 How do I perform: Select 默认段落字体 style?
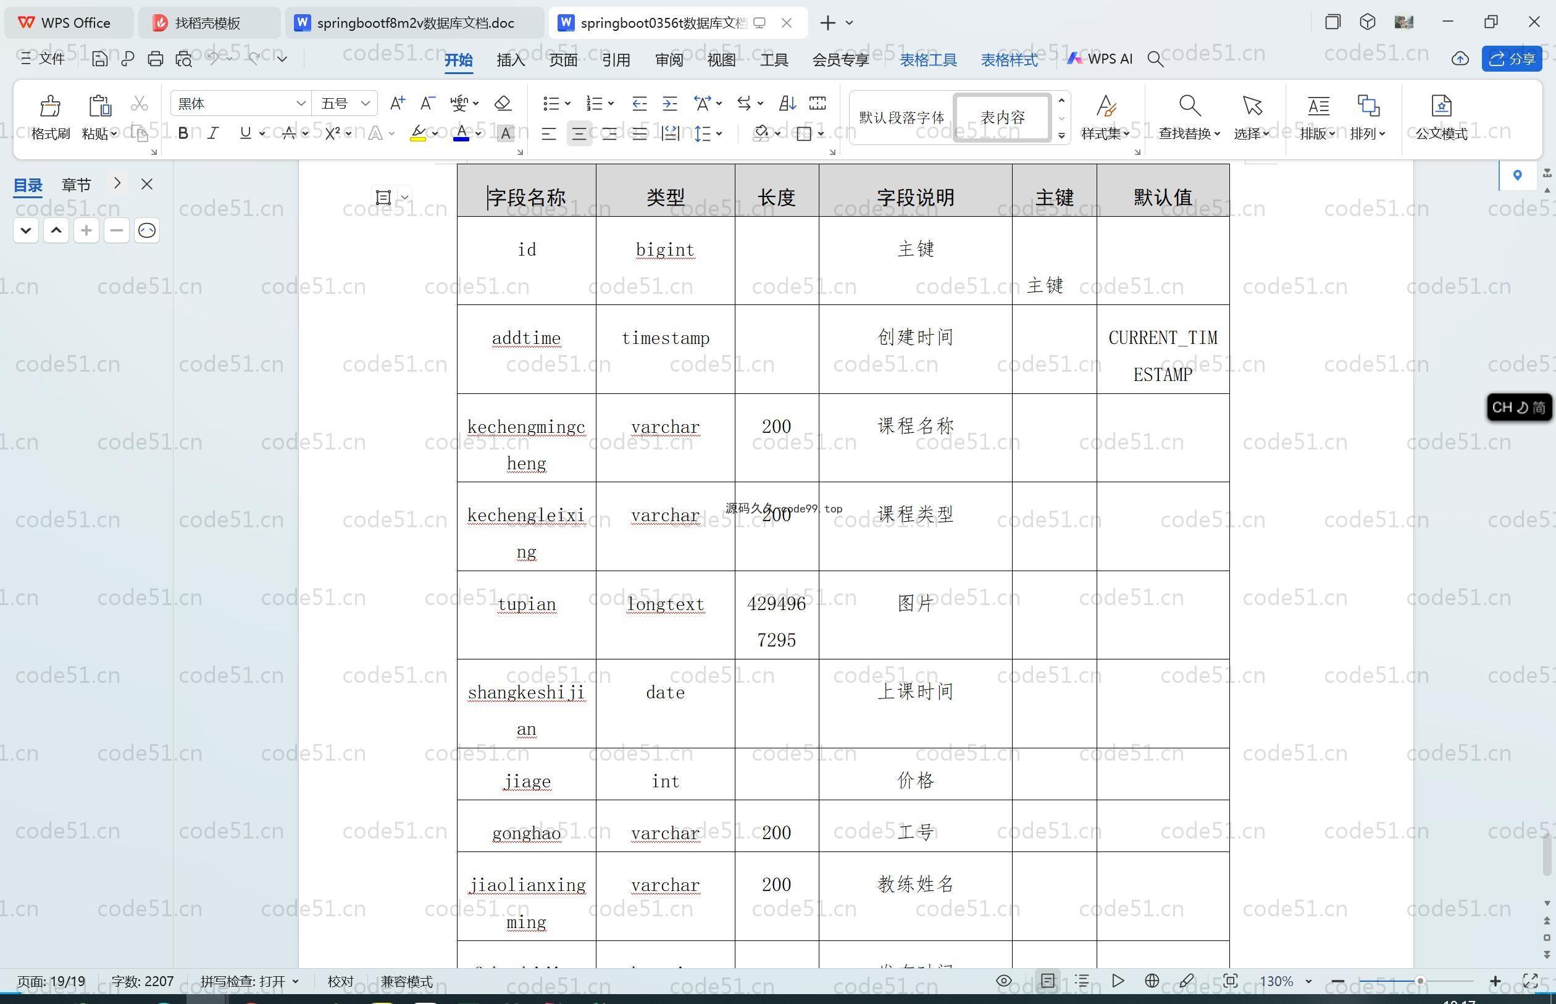point(901,117)
